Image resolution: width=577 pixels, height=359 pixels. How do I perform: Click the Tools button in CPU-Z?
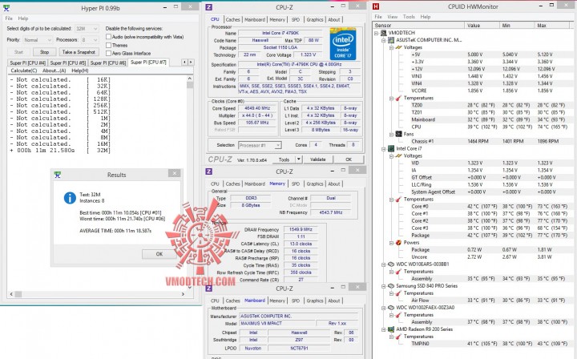[x=284, y=159]
